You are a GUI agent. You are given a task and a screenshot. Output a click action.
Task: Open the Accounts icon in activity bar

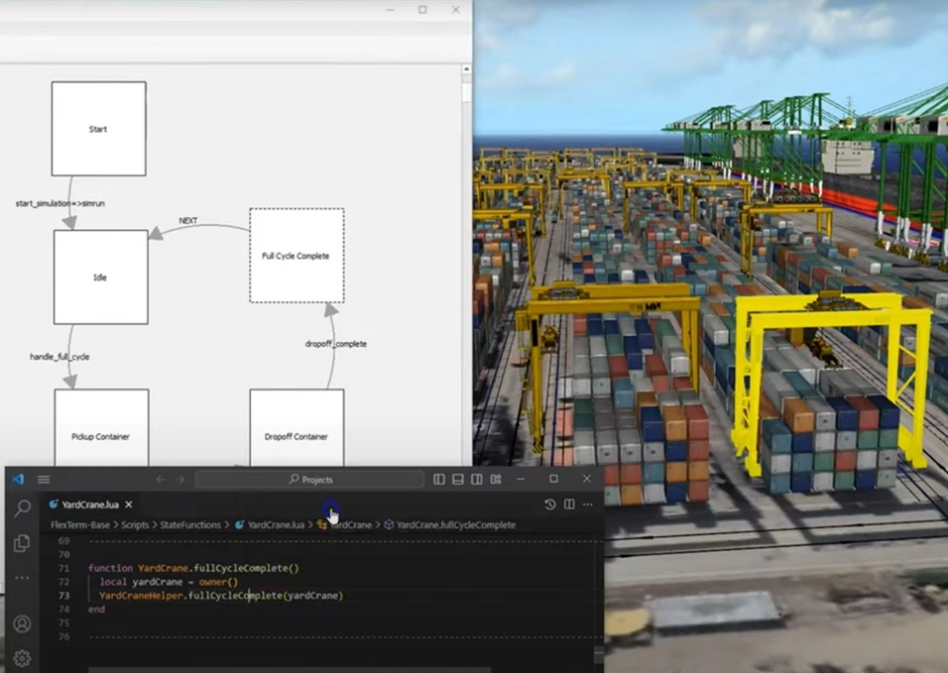tap(22, 624)
